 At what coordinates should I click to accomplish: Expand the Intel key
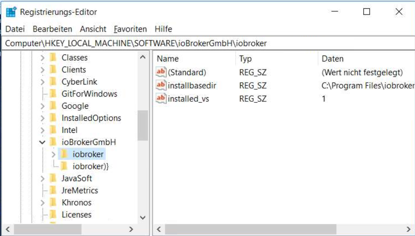(42, 130)
